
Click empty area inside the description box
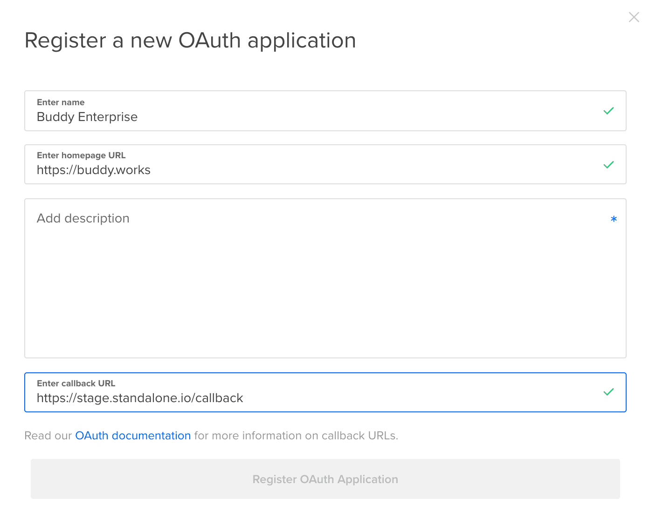(x=325, y=293)
